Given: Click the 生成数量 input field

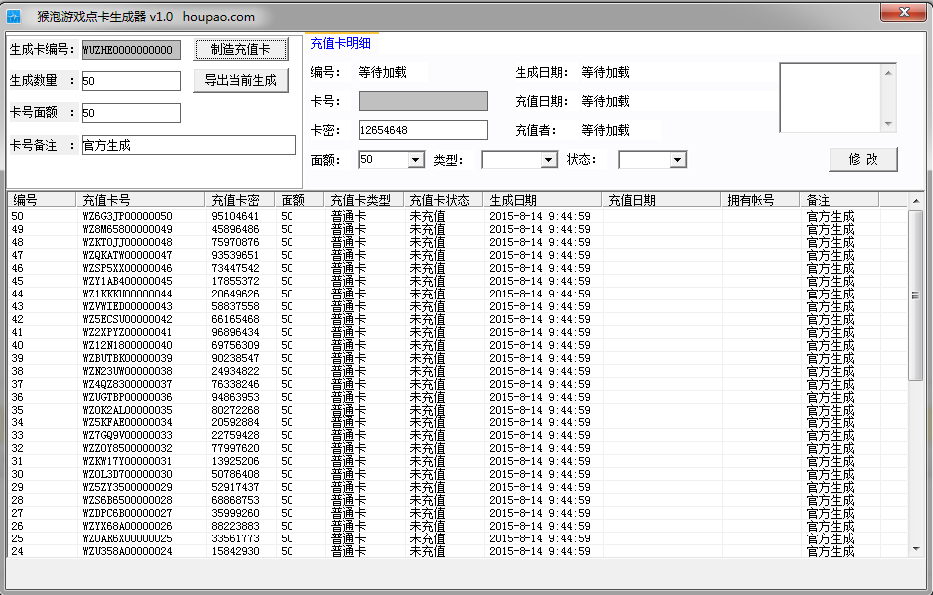Looking at the screenshot, I should click(x=132, y=81).
